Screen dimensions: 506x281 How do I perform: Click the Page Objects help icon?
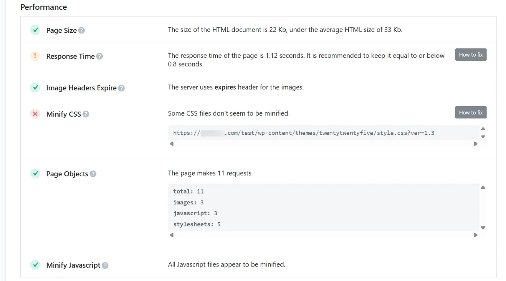pyautogui.click(x=93, y=174)
